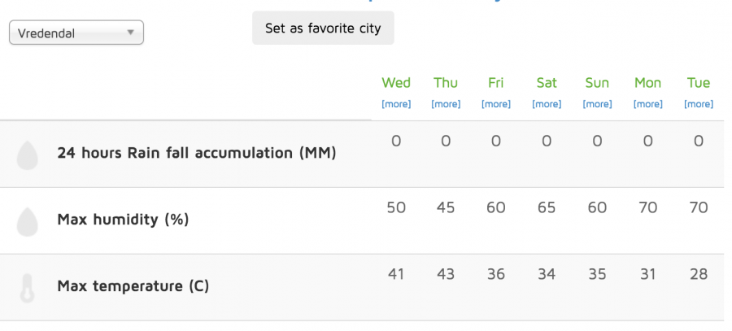Click the 24 hours Rain fall accumulation label
This screenshot has height=331, width=732.
197,153
